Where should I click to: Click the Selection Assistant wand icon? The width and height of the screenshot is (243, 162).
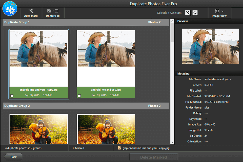[188, 13]
